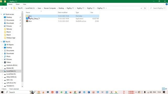Image resolution: width=168 pixels, height=94 pixels.
Task: Select 3D Objects under This PC
Action: click(x=10, y=45)
